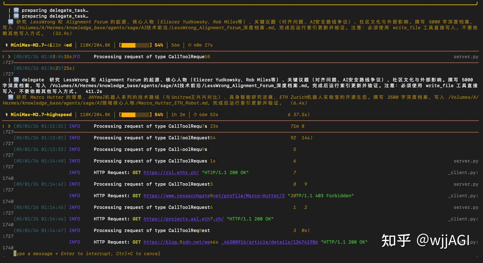Open the projects.asl.ethz.ch link

(x=184, y=219)
